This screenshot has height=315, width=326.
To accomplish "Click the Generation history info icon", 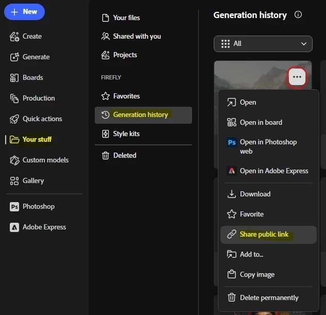I will [x=298, y=15].
